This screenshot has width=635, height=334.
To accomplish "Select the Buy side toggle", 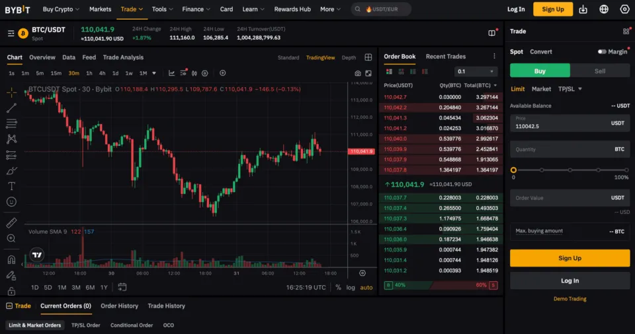I will [x=540, y=71].
